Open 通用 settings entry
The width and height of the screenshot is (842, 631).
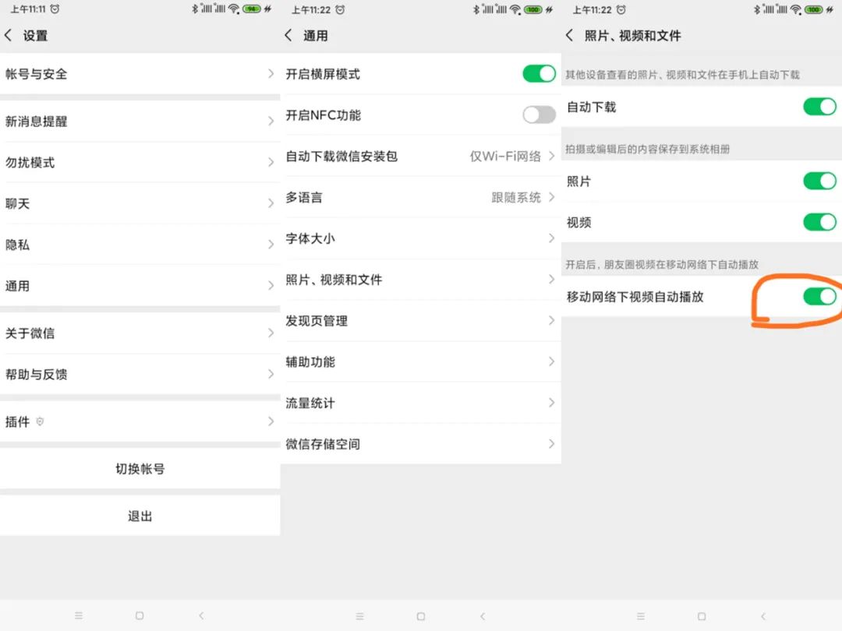(x=140, y=285)
